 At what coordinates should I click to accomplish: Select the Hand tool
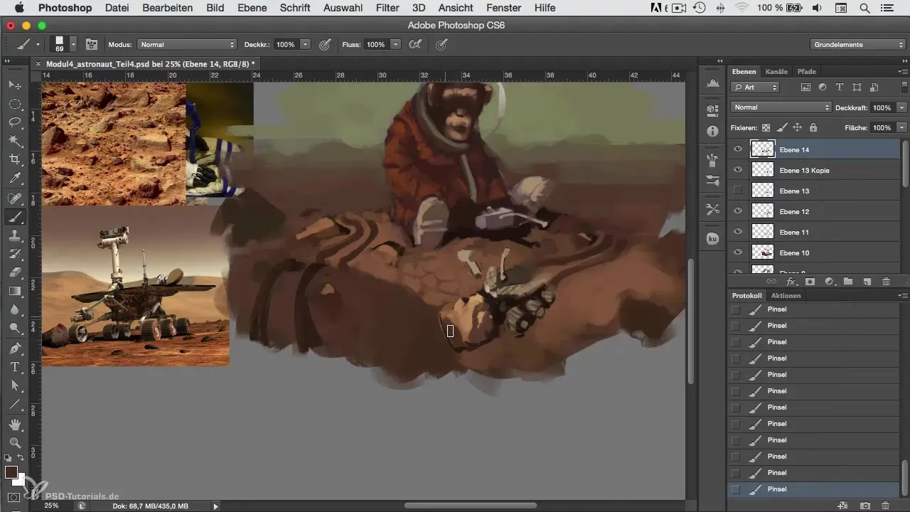click(x=14, y=425)
